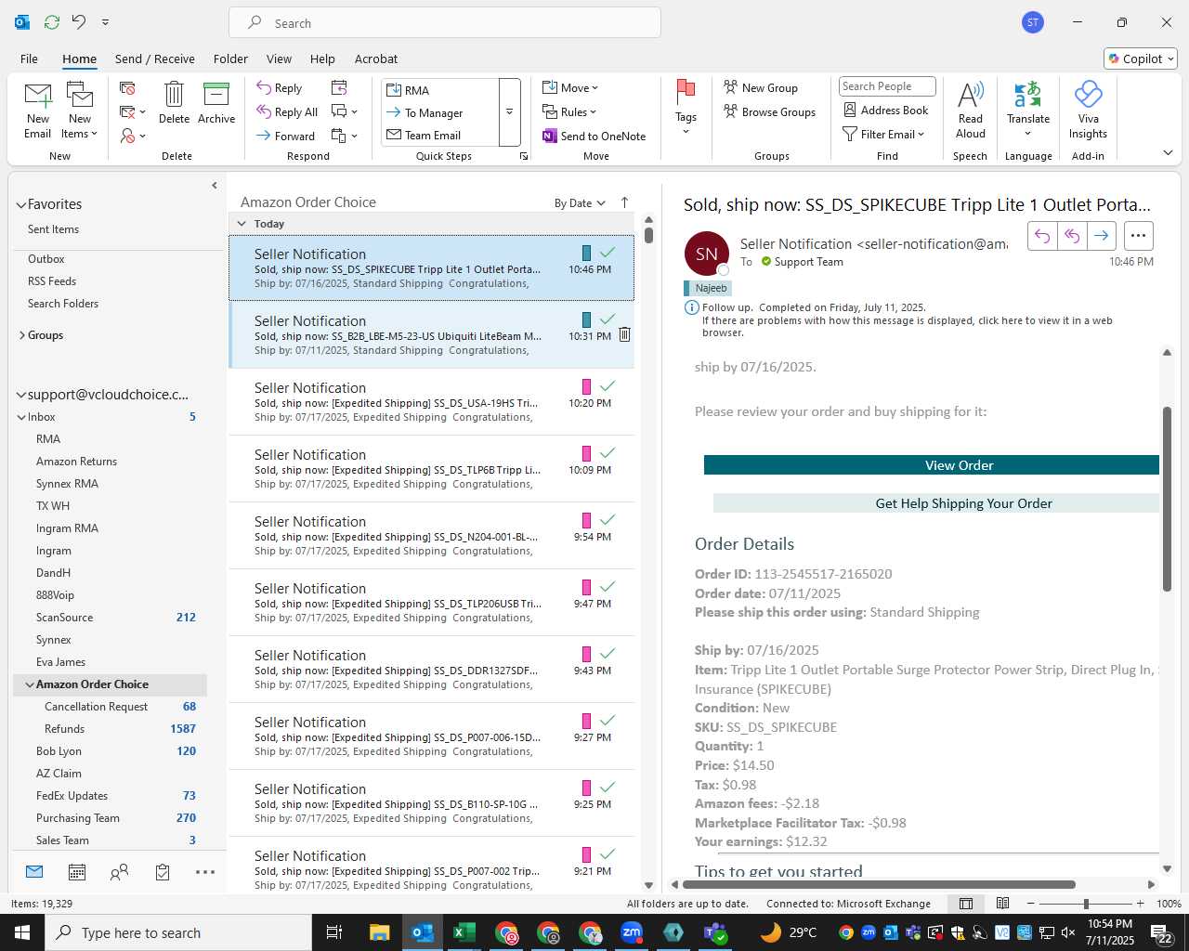Click the Translate button

[1028, 111]
